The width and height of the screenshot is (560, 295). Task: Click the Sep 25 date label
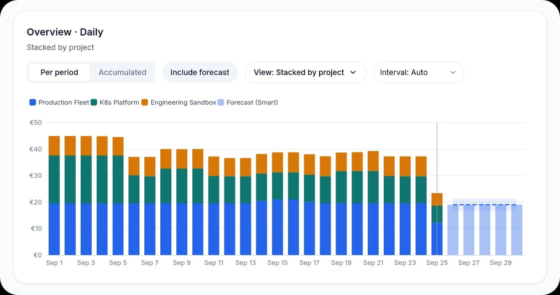point(437,263)
